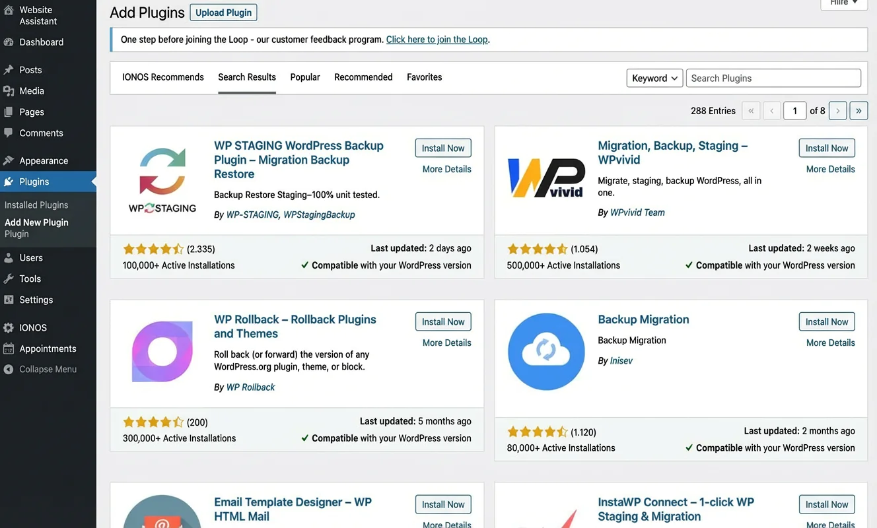Click the WPvivid plugin logo

click(545, 178)
